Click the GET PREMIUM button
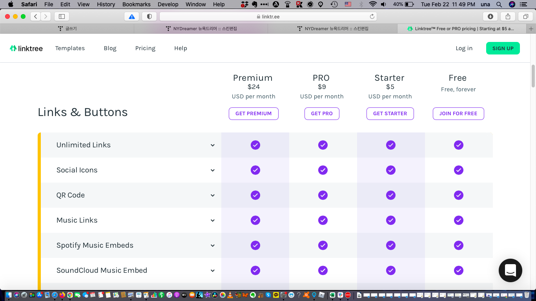The width and height of the screenshot is (536, 301). [x=253, y=114]
